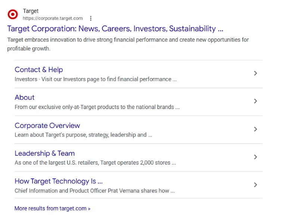
Task: Click the corporate.target.com URL text
Action: tap(53, 18)
